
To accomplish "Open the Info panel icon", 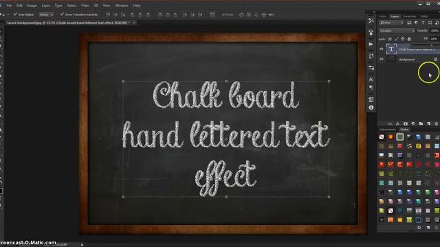I will pos(371,107).
